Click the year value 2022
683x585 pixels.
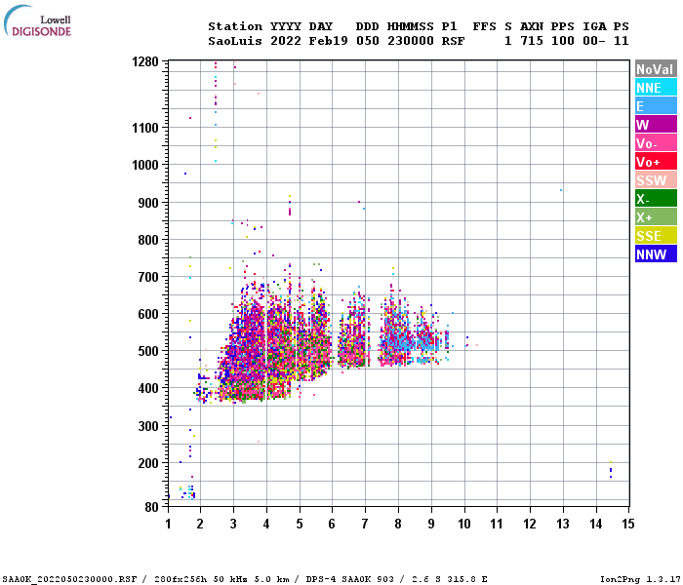(286, 41)
